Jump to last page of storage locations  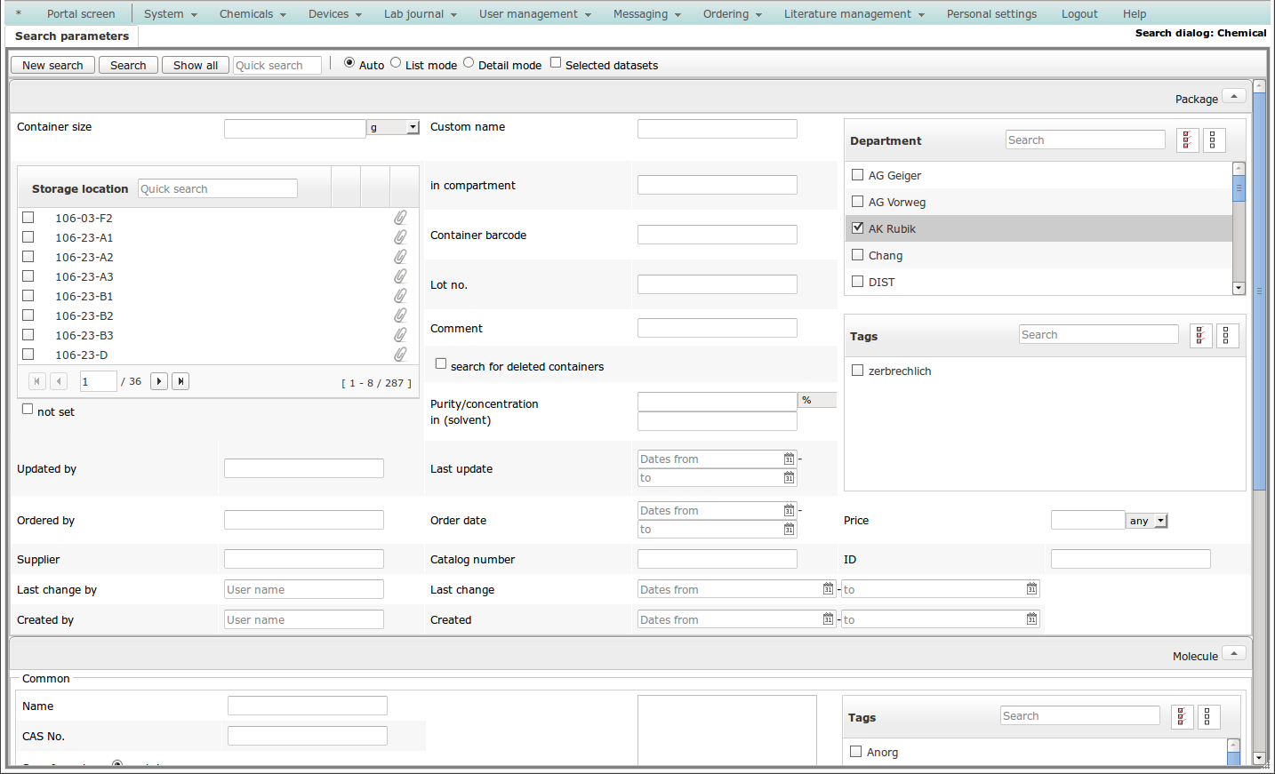pyautogui.click(x=180, y=381)
